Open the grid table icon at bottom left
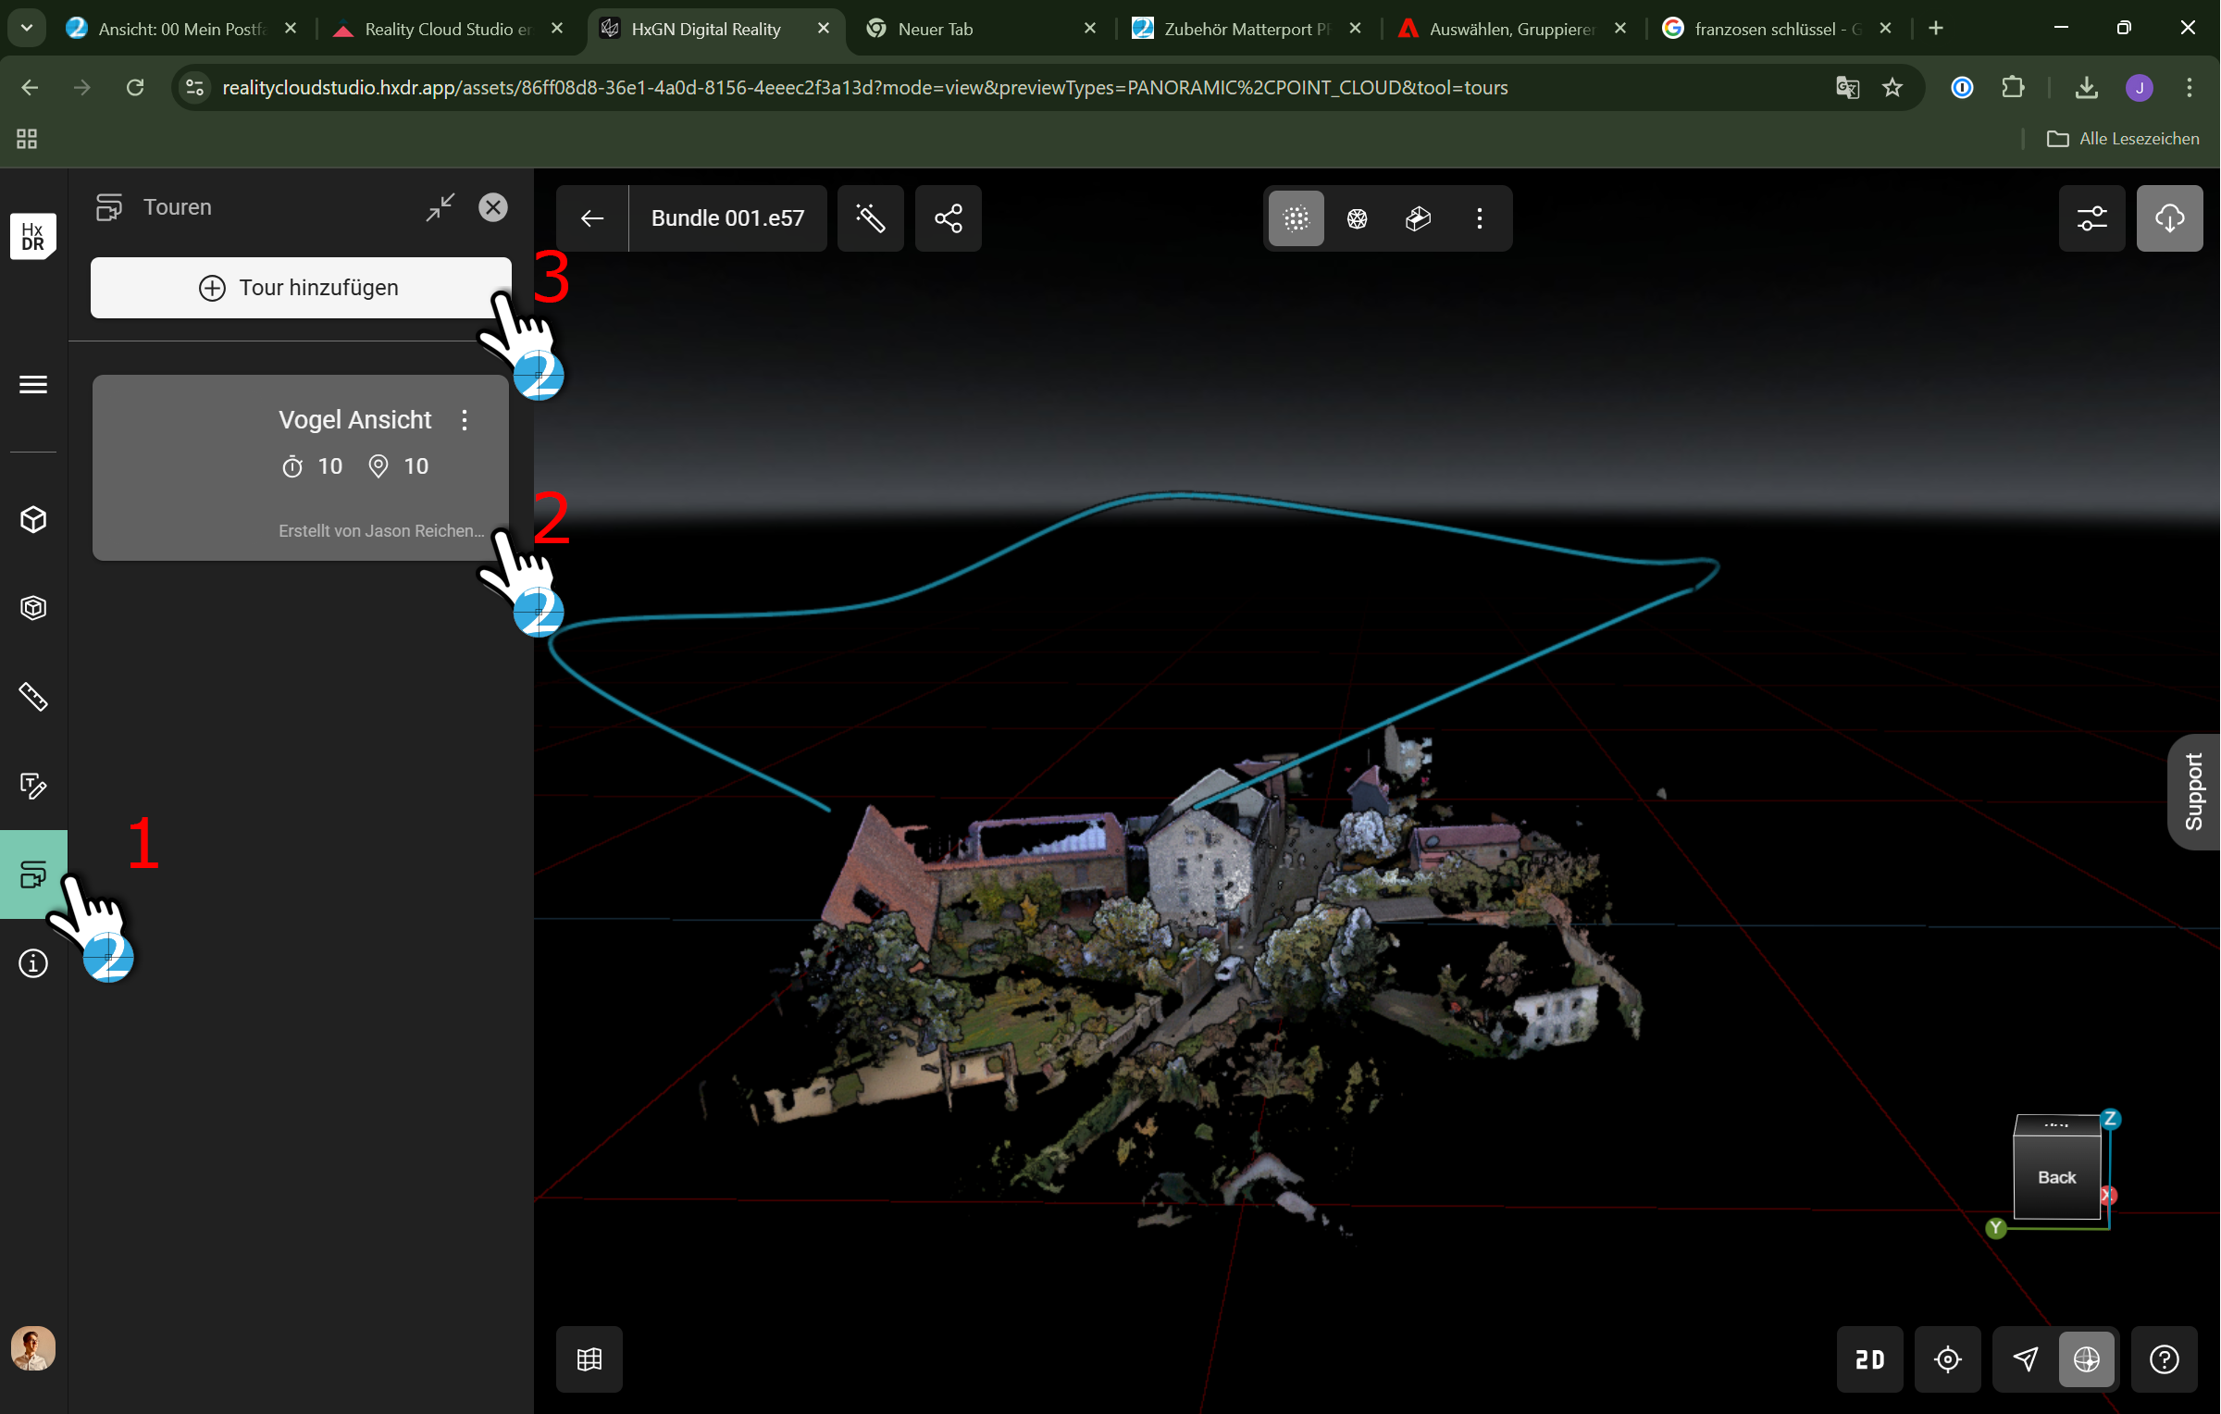The width and height of the screenshot is (2221, 1414). [589, 1359]
